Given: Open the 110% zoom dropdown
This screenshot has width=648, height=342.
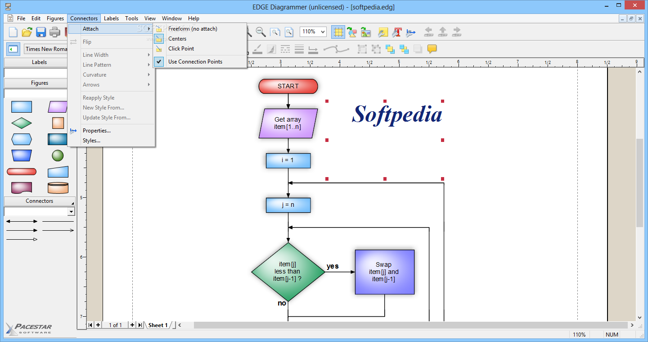Looking at the screenshot, I should point(323,32).
